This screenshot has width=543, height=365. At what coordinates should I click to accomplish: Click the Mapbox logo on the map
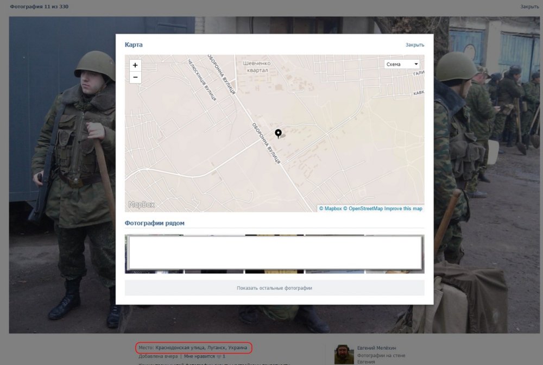click(142, 205)
